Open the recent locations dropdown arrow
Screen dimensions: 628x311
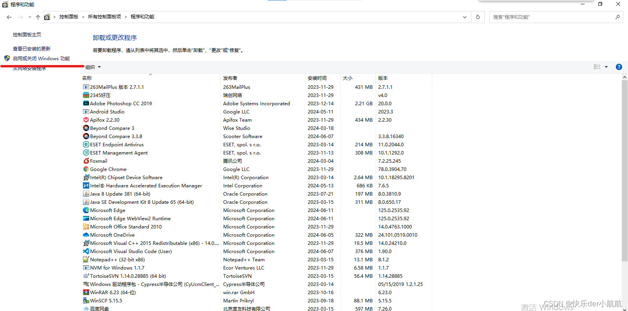pyautogui.click(x=30, y=17)
